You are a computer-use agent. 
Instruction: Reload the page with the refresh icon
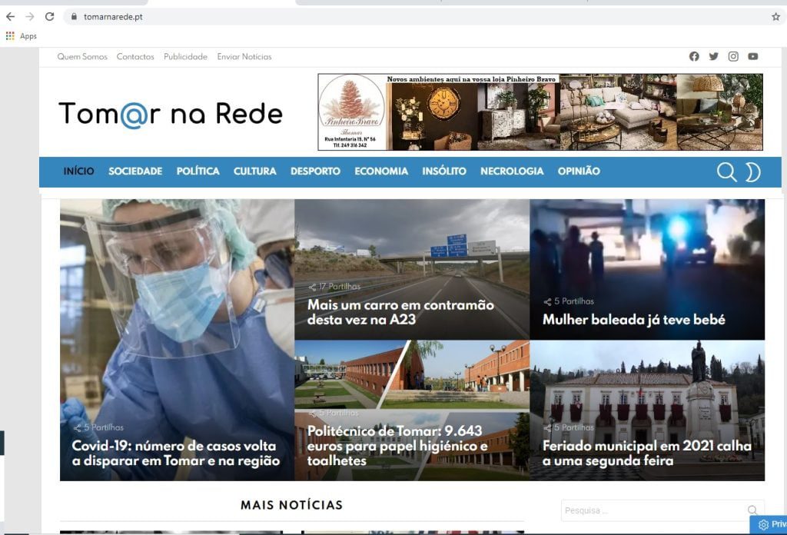click(x=49, y=17)
